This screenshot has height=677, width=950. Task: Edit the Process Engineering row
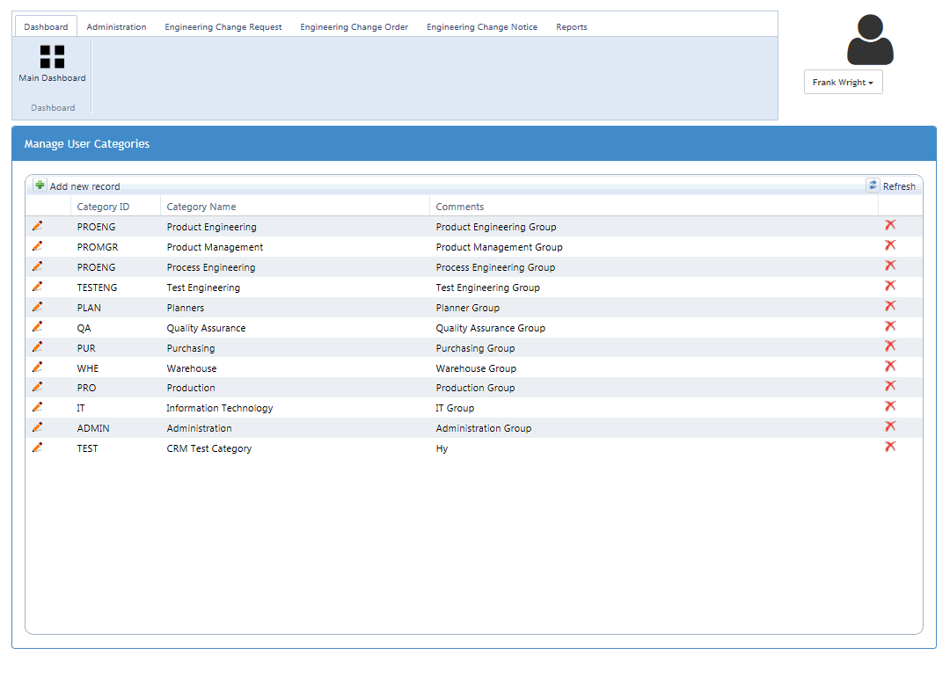[x=38, y=266]
